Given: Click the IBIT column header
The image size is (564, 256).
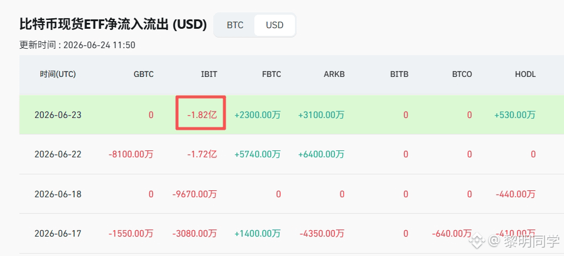Looking at the screenshot, I should click(x=209, y=75).
